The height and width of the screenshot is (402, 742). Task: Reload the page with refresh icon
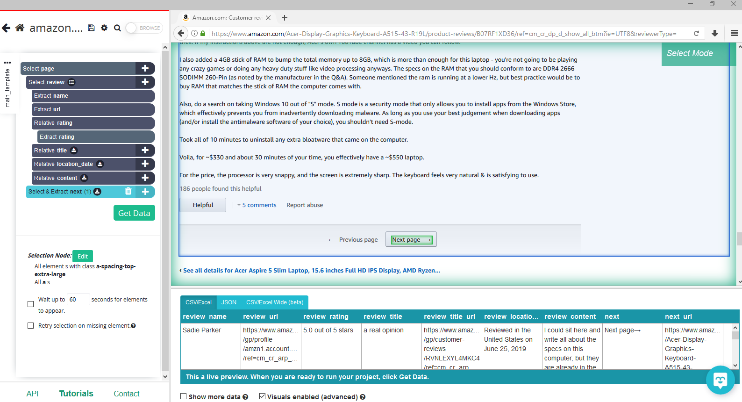click(696, 34)
